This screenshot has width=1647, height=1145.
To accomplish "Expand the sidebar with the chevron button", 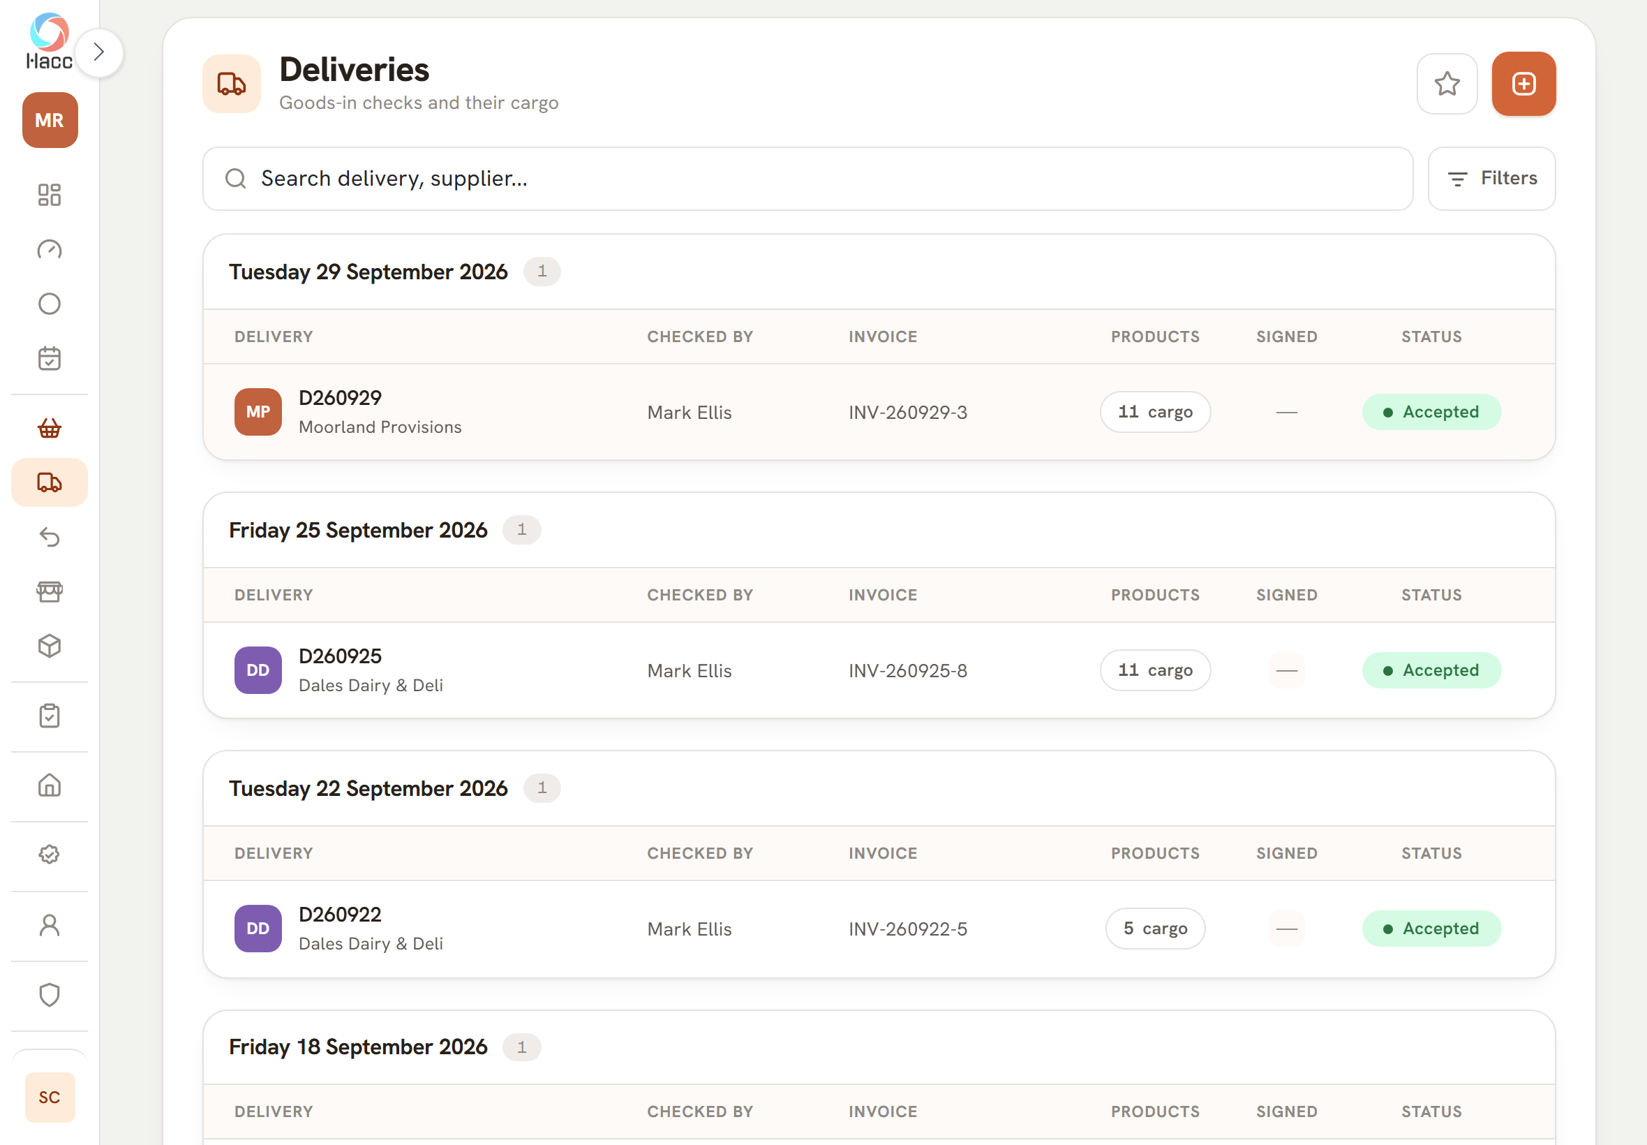I will pyautogui.click(x=99, y=52).
